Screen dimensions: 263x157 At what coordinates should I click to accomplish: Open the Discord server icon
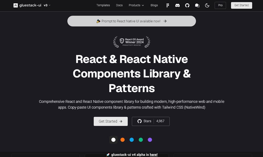click(x=178, y=5)
